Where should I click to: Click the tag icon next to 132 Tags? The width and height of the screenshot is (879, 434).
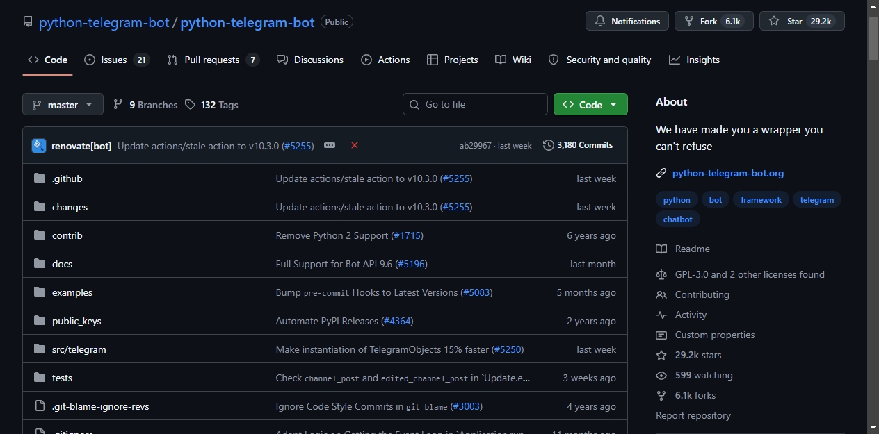[x=191, y=105]
